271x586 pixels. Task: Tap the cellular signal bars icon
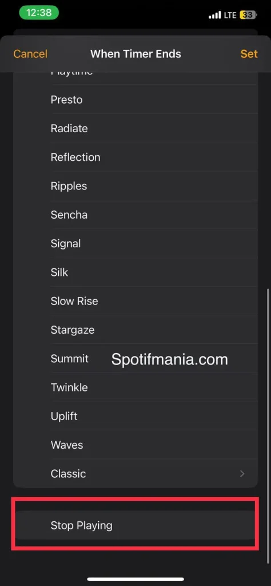(x=214, y=15)
